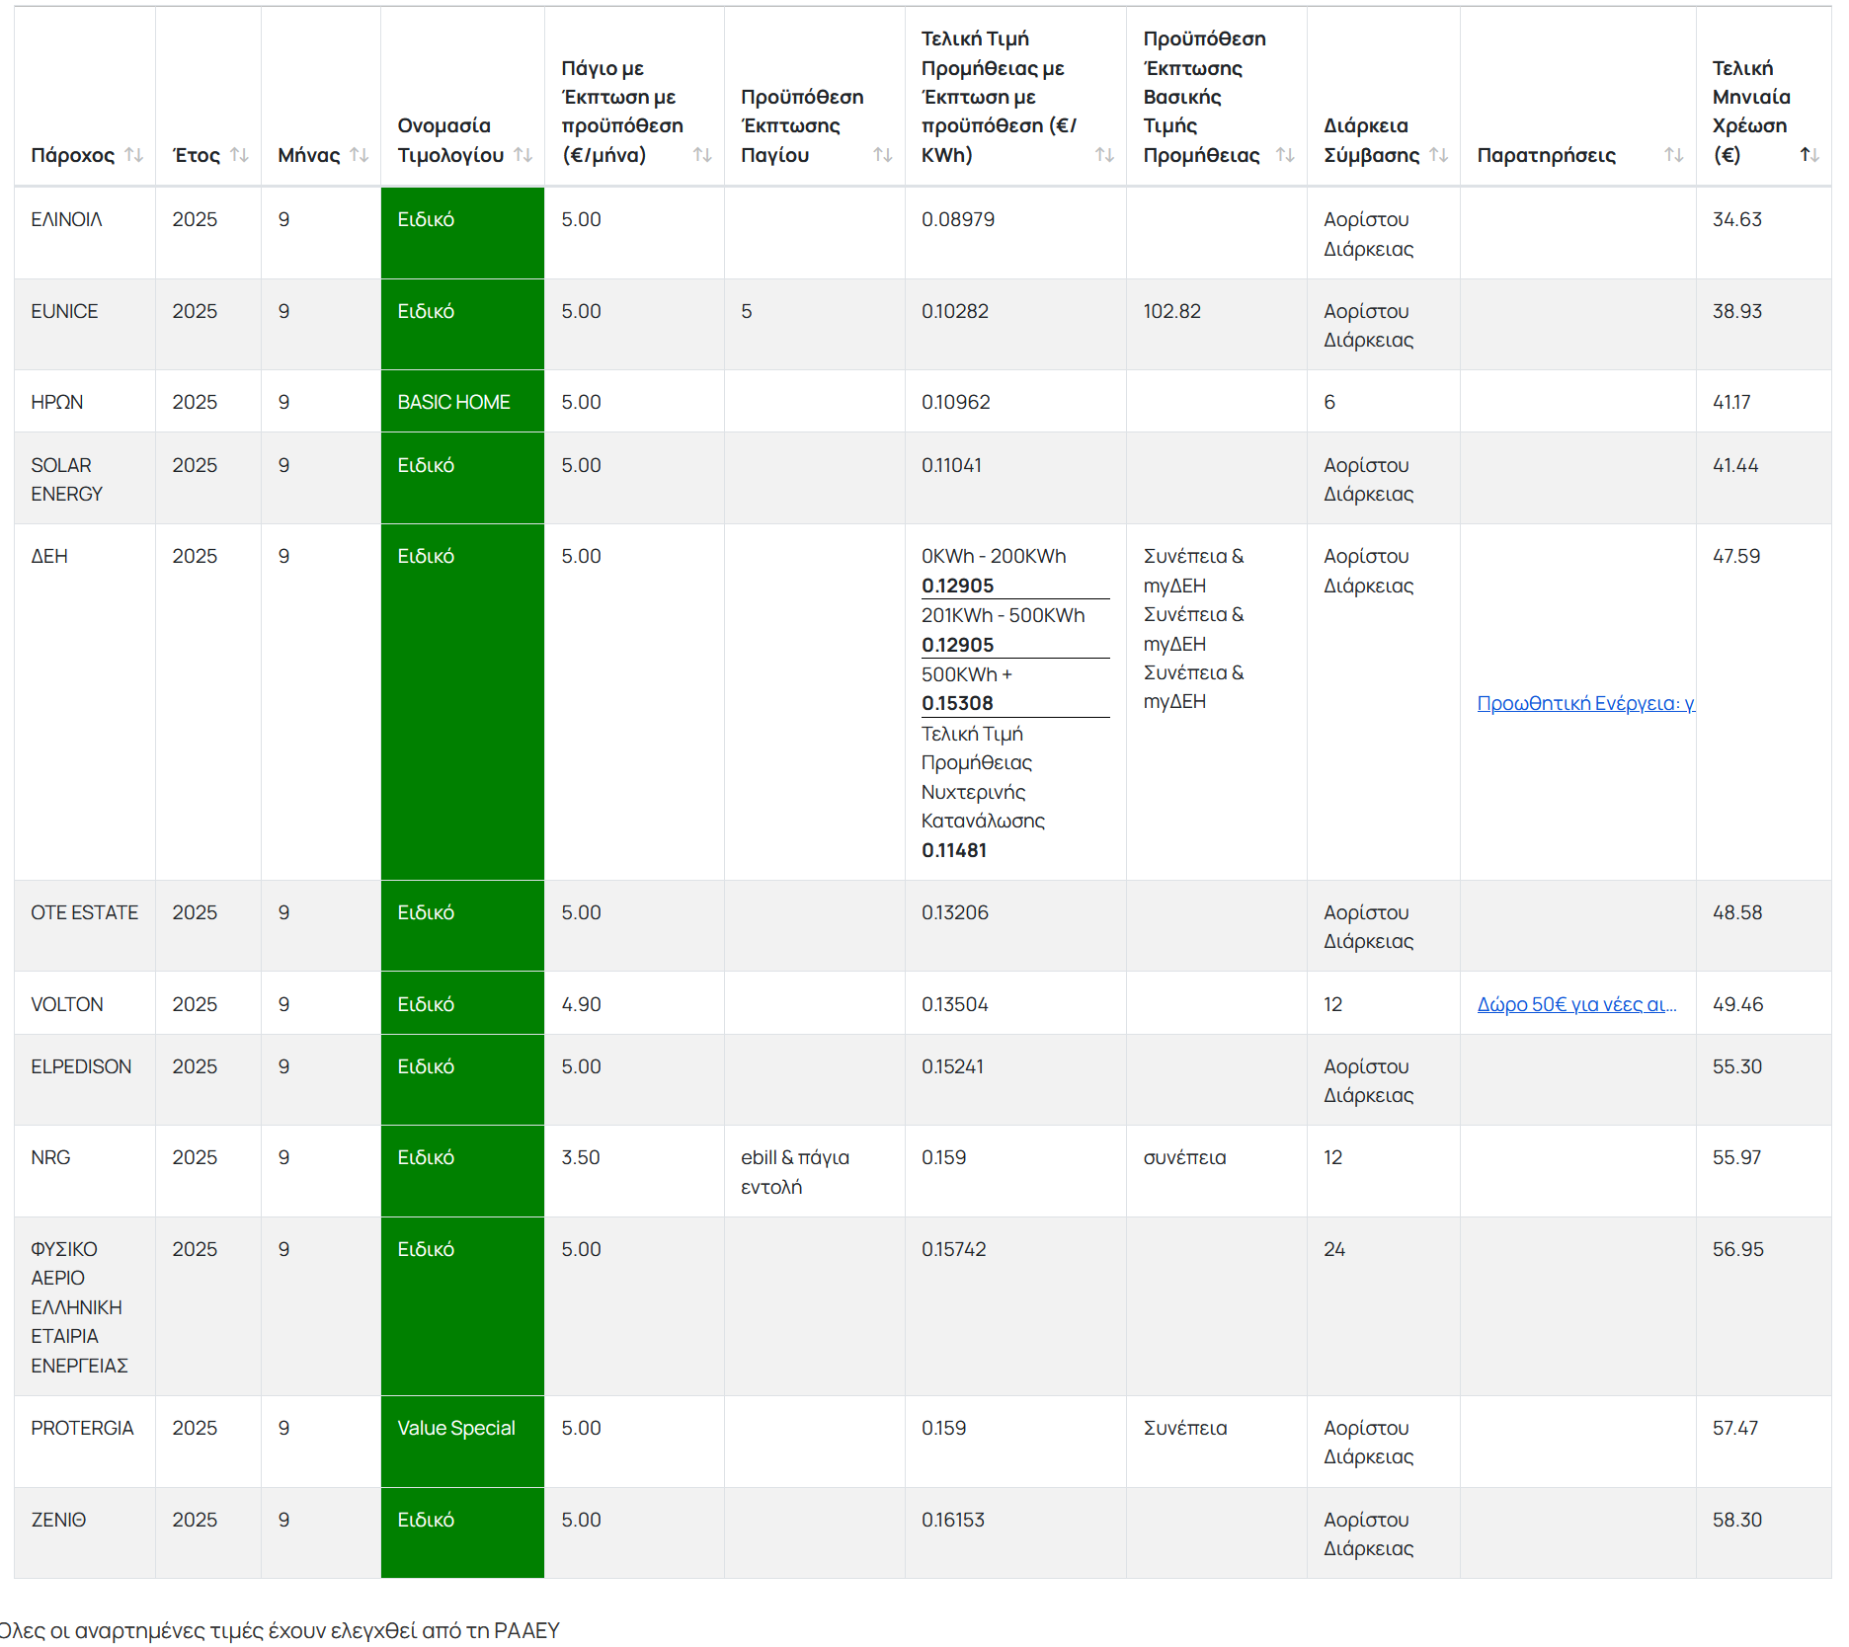Sort by Τελική Τιμή Προμήθειας arrows
Viewport: 1849px width, 1647px height.
point(1104,155)
